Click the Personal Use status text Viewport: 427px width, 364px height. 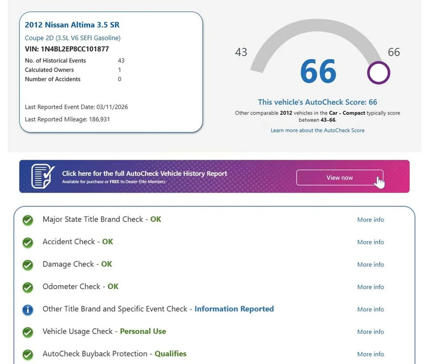point(143,331)
